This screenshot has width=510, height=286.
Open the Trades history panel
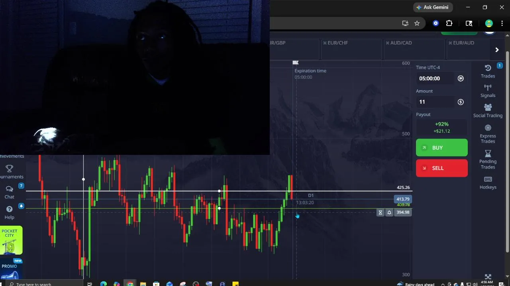(x=488, y=71)
